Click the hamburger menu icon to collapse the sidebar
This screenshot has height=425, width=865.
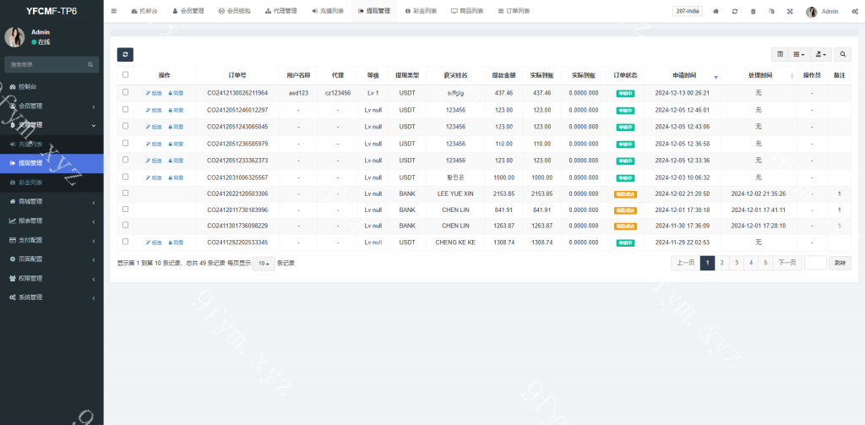pyautogui.click(x=114, y=11)
